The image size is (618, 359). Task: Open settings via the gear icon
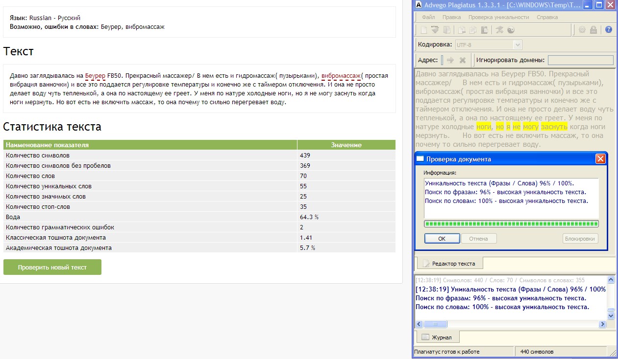[582, 30]
